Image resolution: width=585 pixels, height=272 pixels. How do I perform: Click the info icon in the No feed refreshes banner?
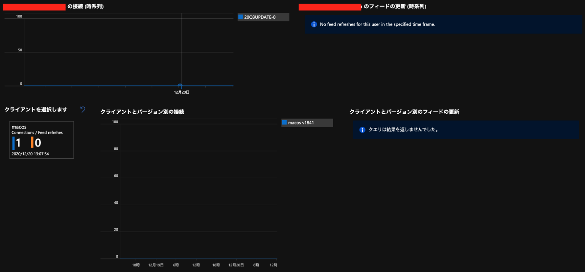point(314,24)
